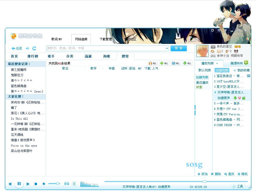This screenshot has height=191, width=256.
Task: Open 我的收藏 favorites
Action: (242, 70)
